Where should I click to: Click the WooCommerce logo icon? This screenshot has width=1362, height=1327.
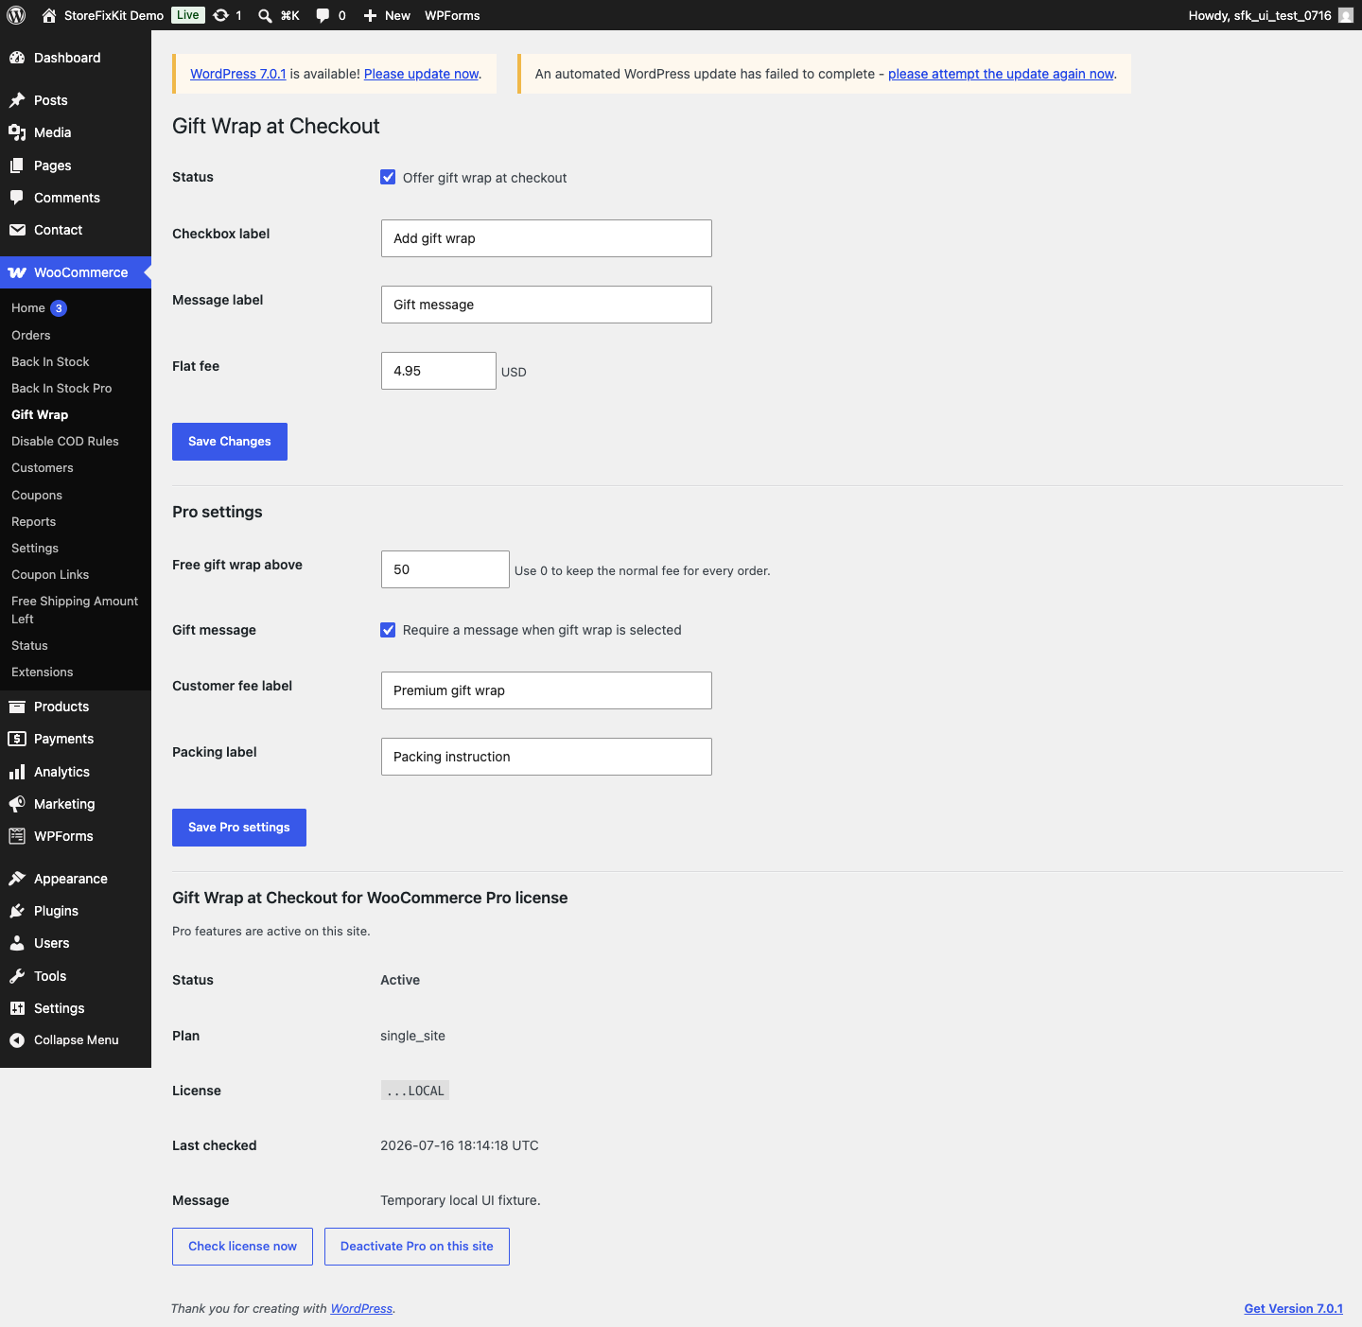click(x=17, y=272)
